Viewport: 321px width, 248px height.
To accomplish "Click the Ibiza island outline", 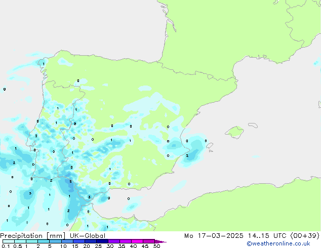I will pyautogui.click(x=209, y=146).
